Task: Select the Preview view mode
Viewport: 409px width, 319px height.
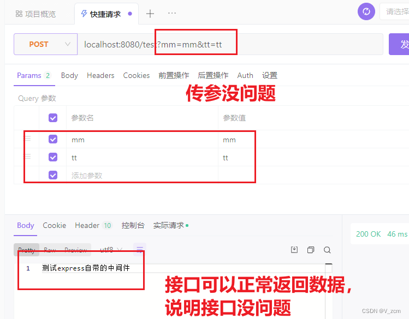Action: coord(76,250)
